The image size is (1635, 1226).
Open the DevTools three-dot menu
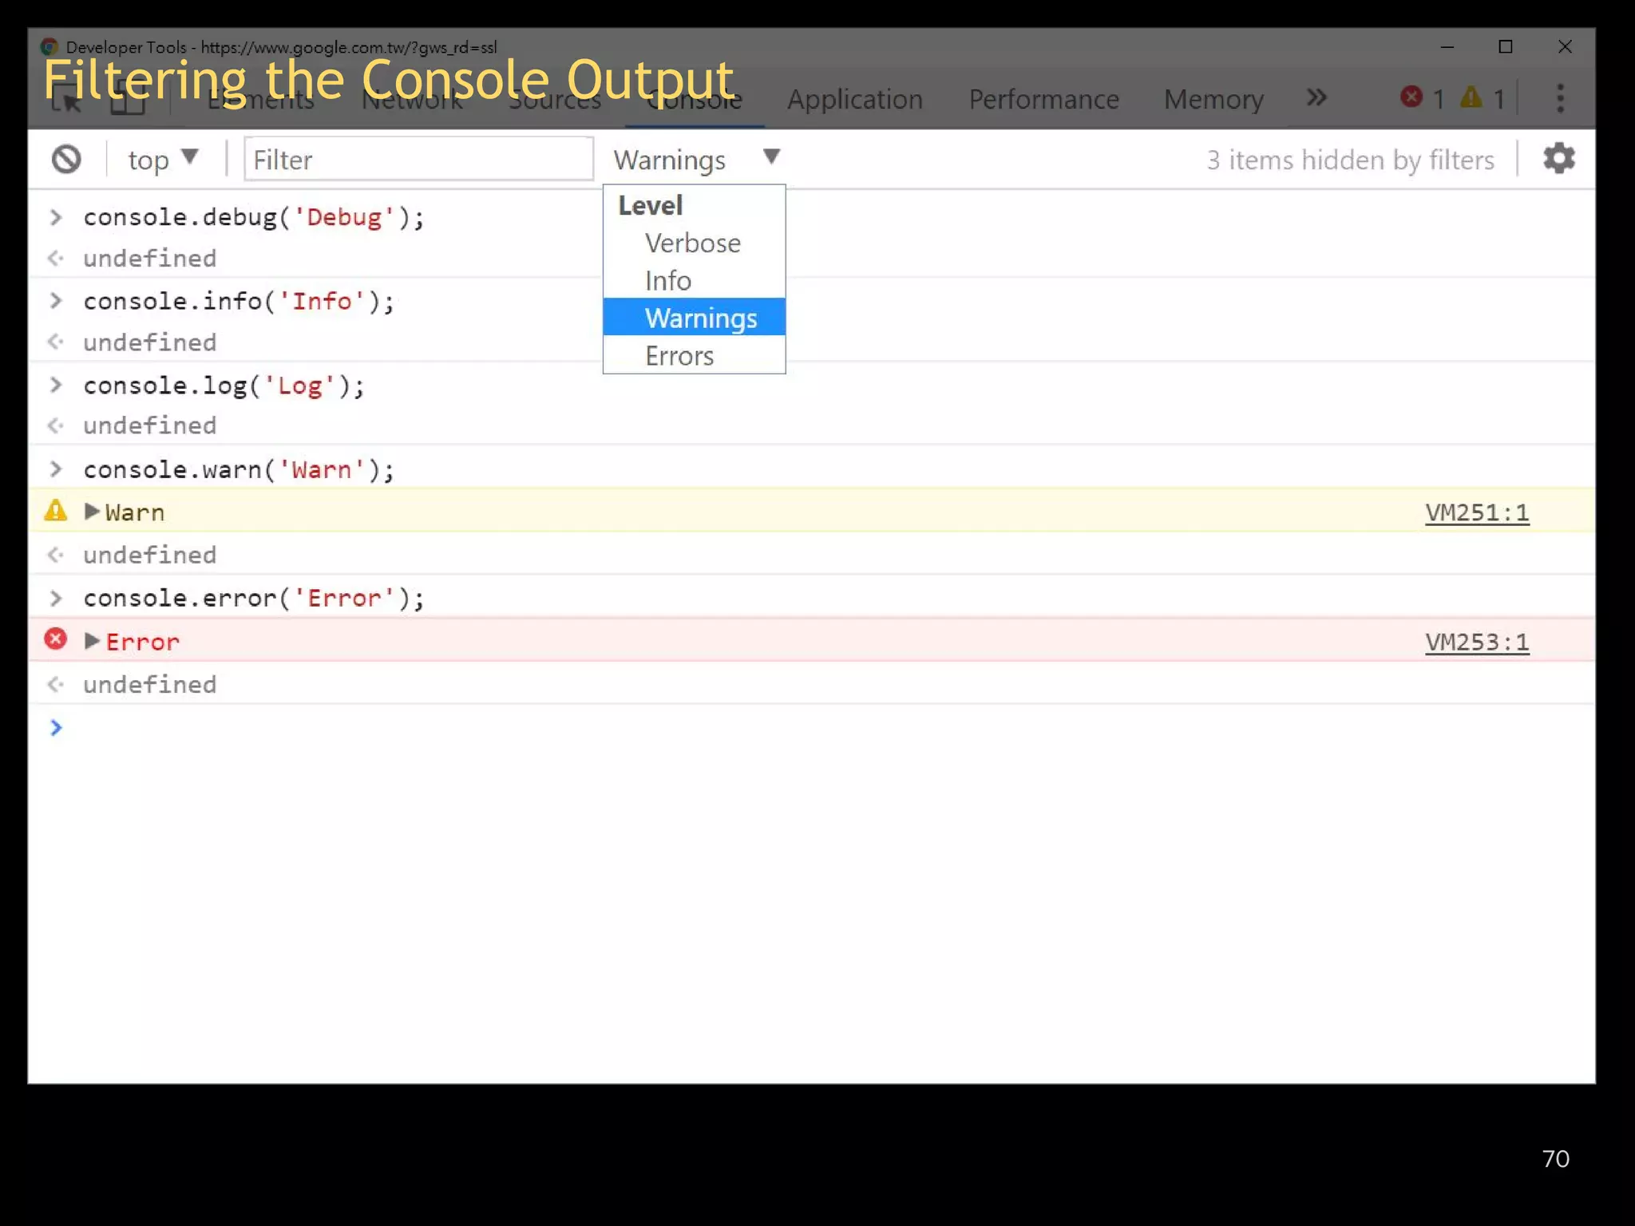[x=1560, y=99]
